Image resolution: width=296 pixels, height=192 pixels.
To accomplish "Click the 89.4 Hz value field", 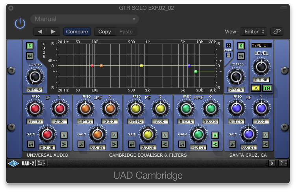I will (x=35, y=122).
